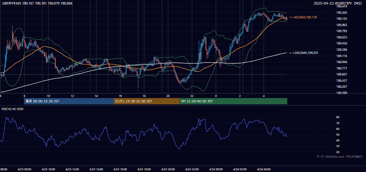Click the 4/23 16:00 date axis label
366x172 pixels.
[120, 169]
